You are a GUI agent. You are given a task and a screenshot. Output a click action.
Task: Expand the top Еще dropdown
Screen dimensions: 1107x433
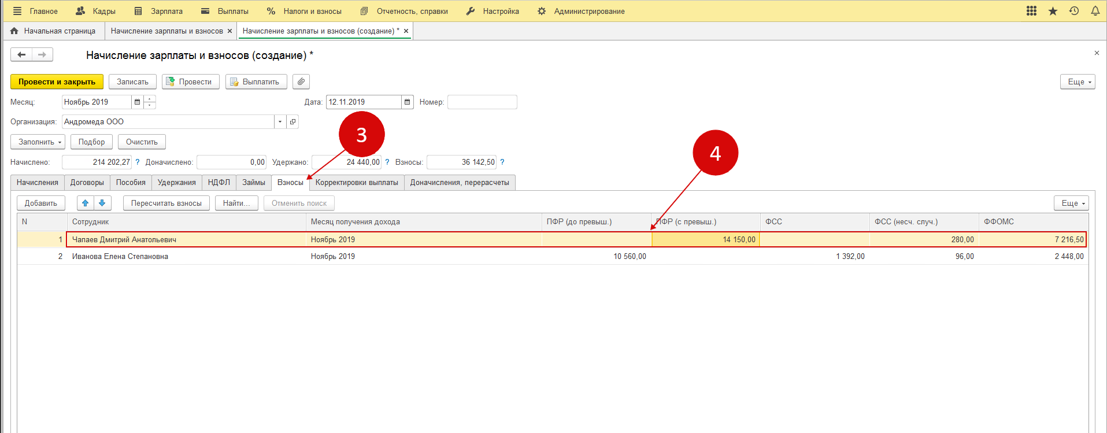pos(1078,82)
